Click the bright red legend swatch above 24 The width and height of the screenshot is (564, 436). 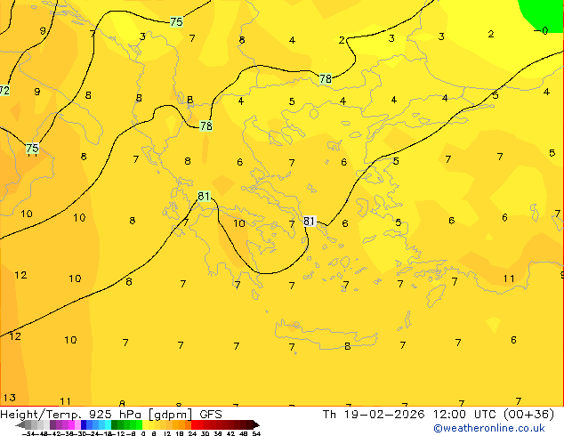click(x=194, y=424)
